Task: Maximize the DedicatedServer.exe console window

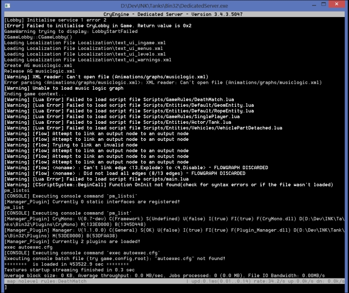Action: point(324,4)
